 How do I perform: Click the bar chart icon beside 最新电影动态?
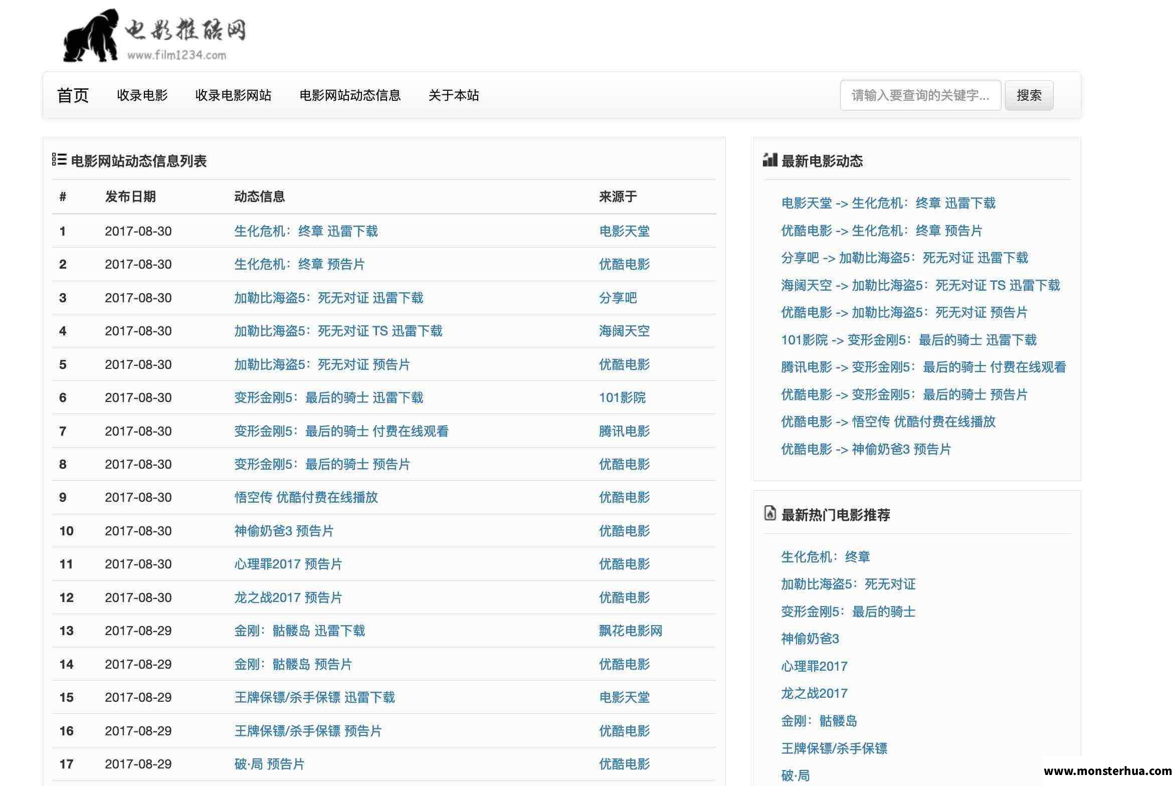coord(769,160)
